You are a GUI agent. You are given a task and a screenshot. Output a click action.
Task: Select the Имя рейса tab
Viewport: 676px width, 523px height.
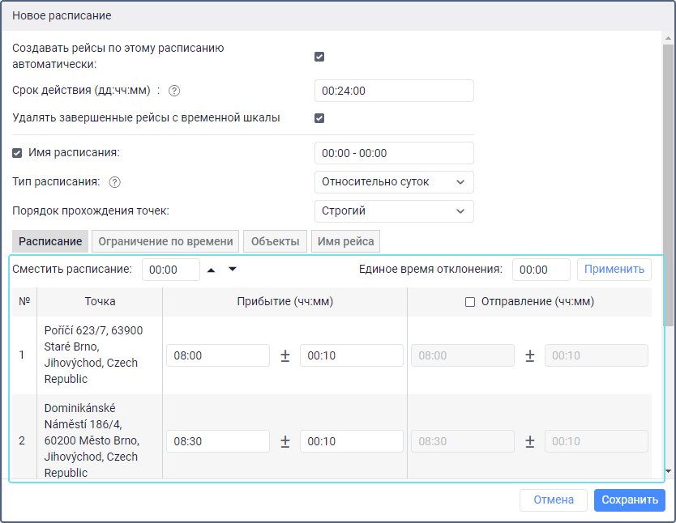345,241
